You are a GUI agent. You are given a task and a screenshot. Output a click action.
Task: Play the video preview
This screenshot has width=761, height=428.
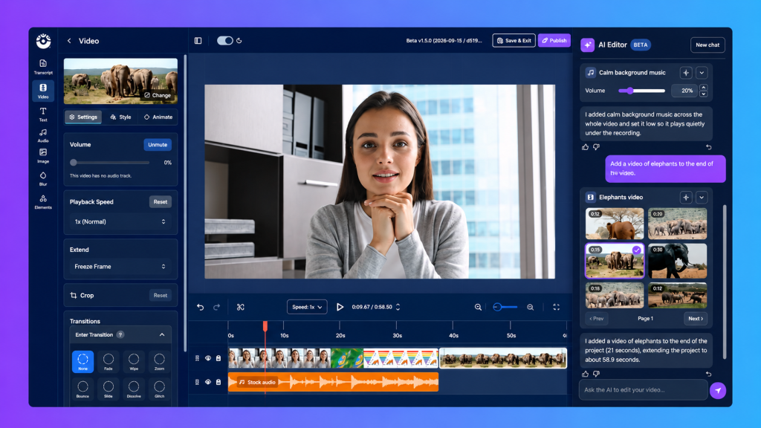340,307
